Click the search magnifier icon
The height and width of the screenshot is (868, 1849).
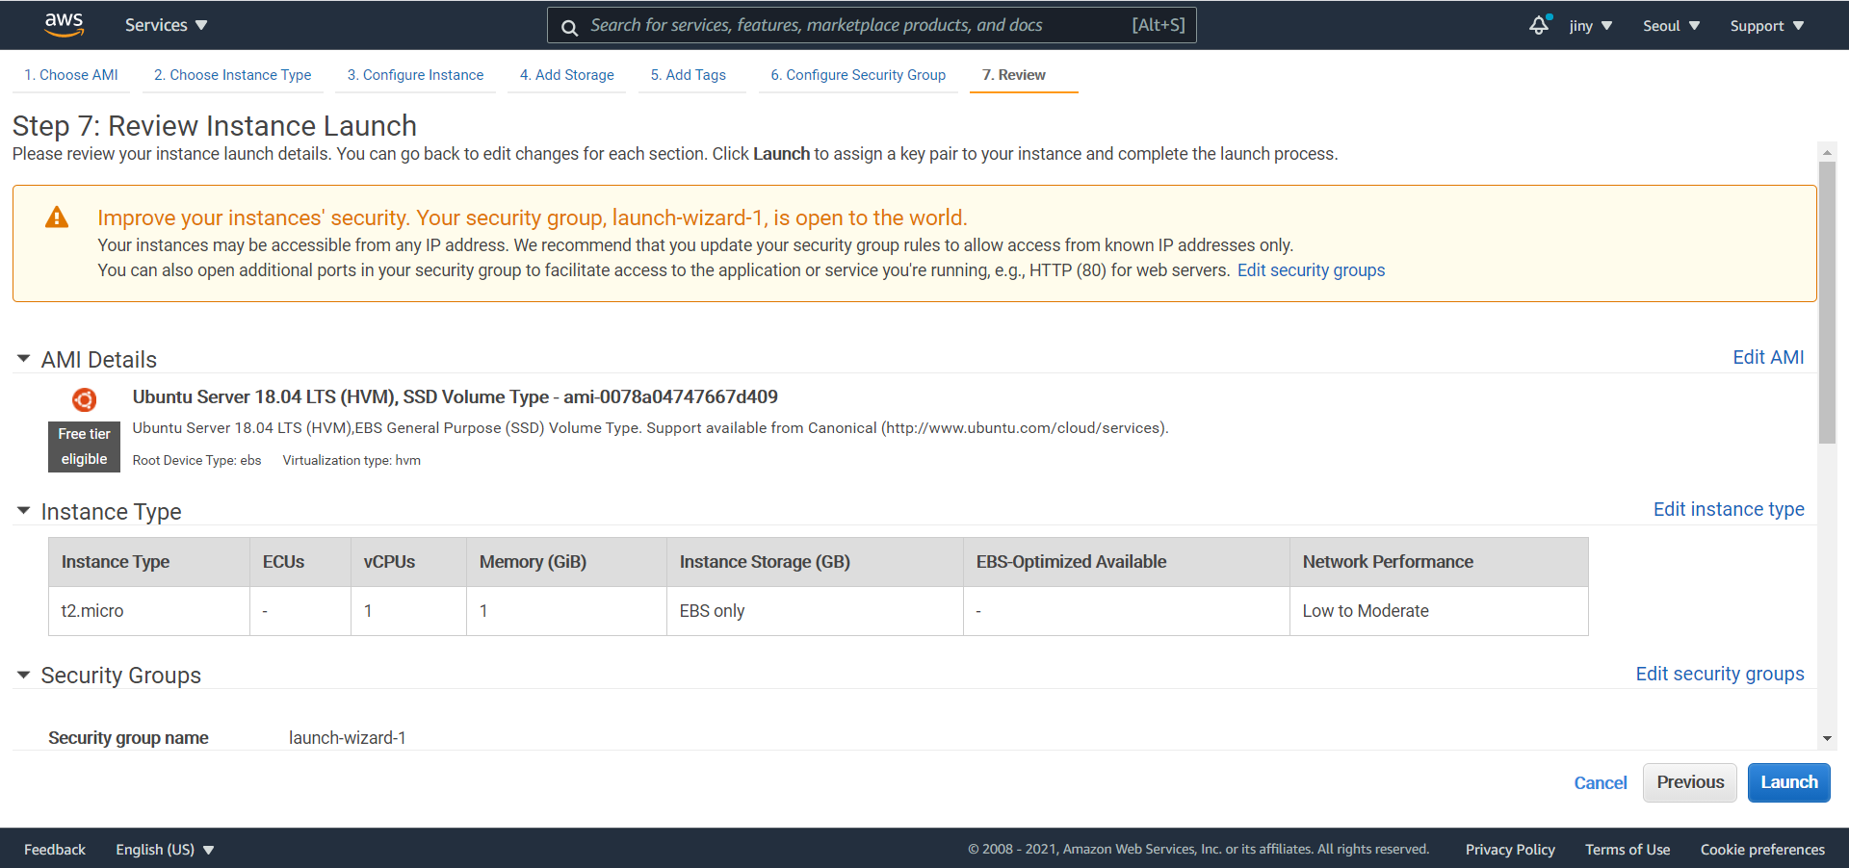(570, 27)
